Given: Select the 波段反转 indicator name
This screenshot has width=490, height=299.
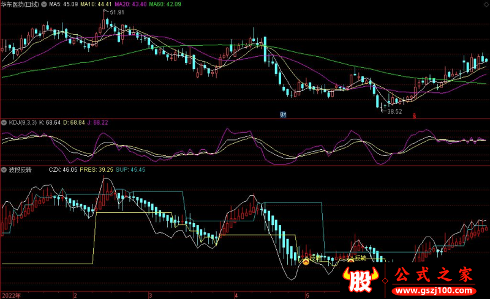Looking at the screenshot, I should coord(20,170).
